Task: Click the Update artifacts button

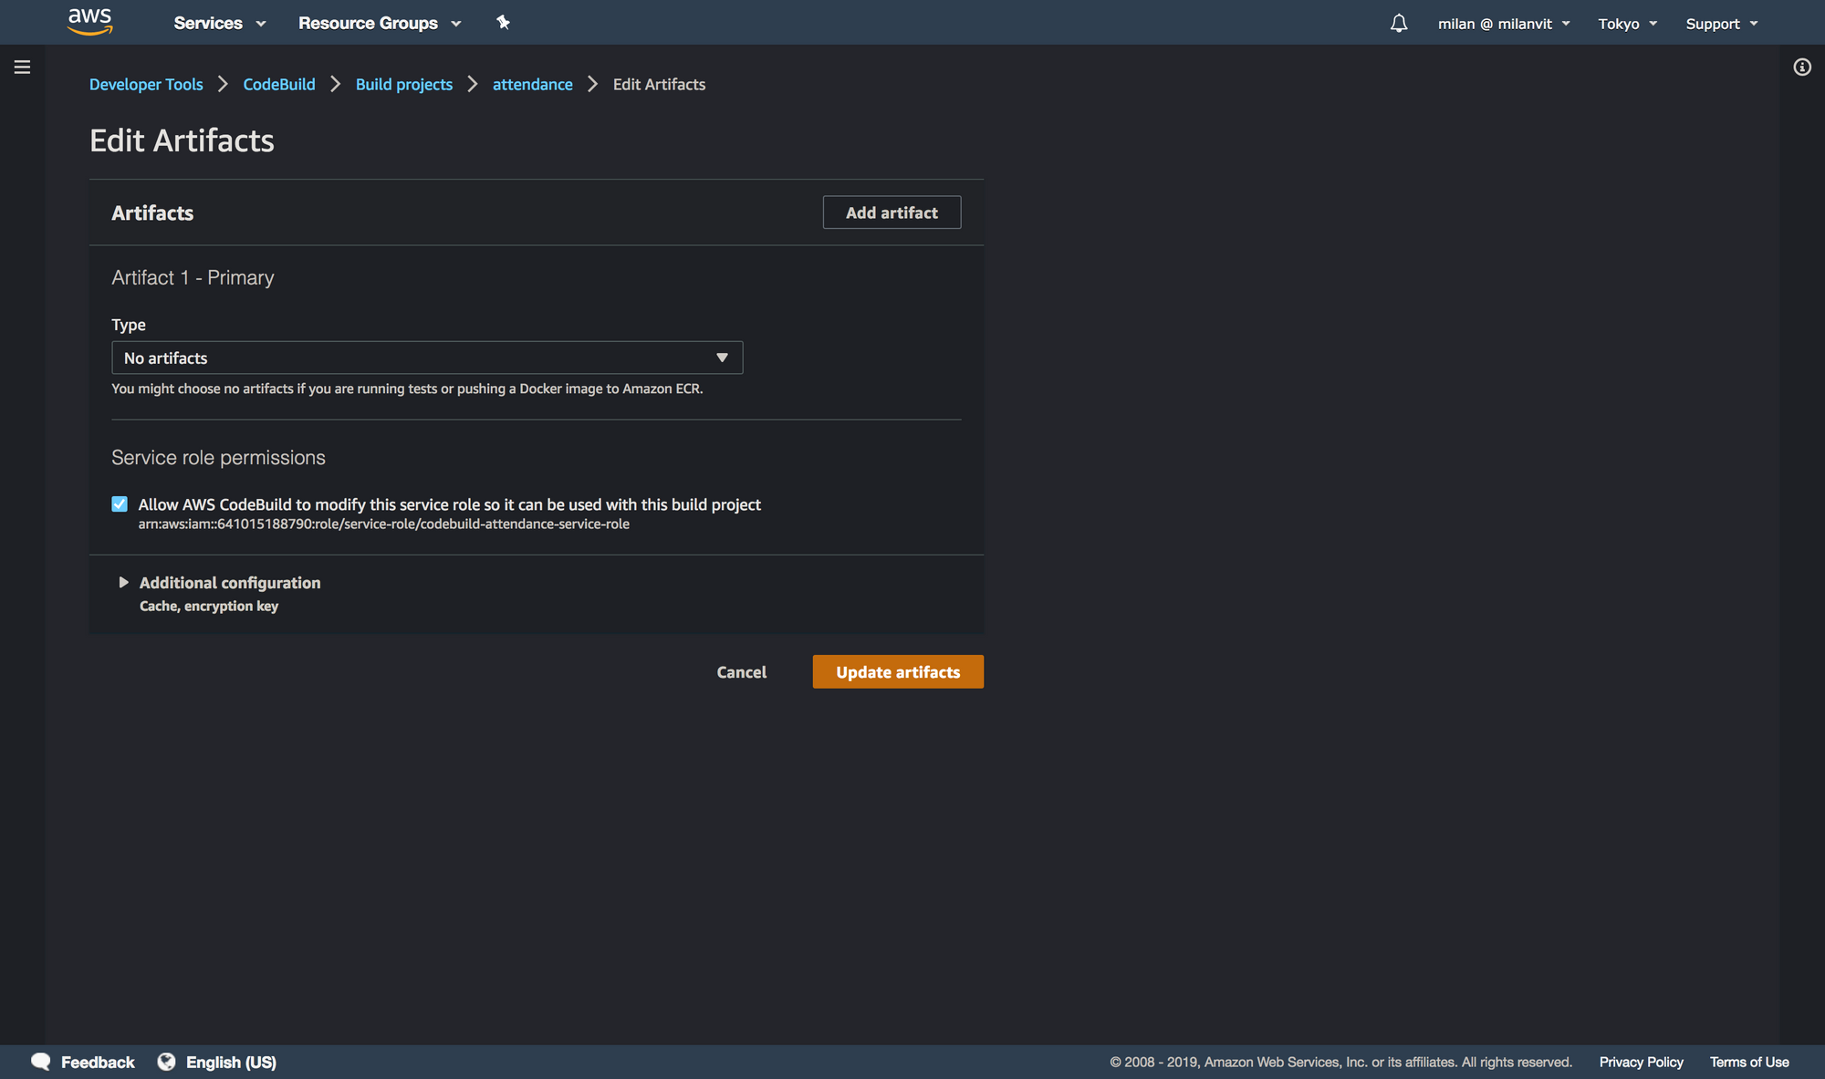Action: [897, 670]
